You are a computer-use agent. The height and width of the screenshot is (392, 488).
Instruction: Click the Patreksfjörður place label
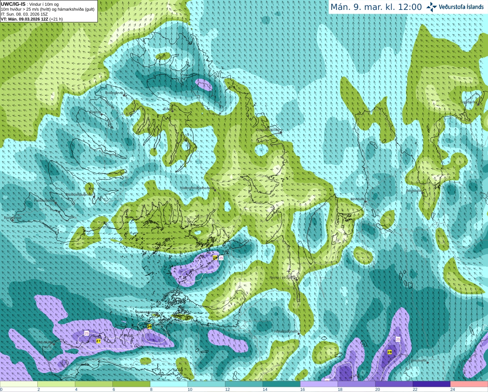(x=45, y=201)
